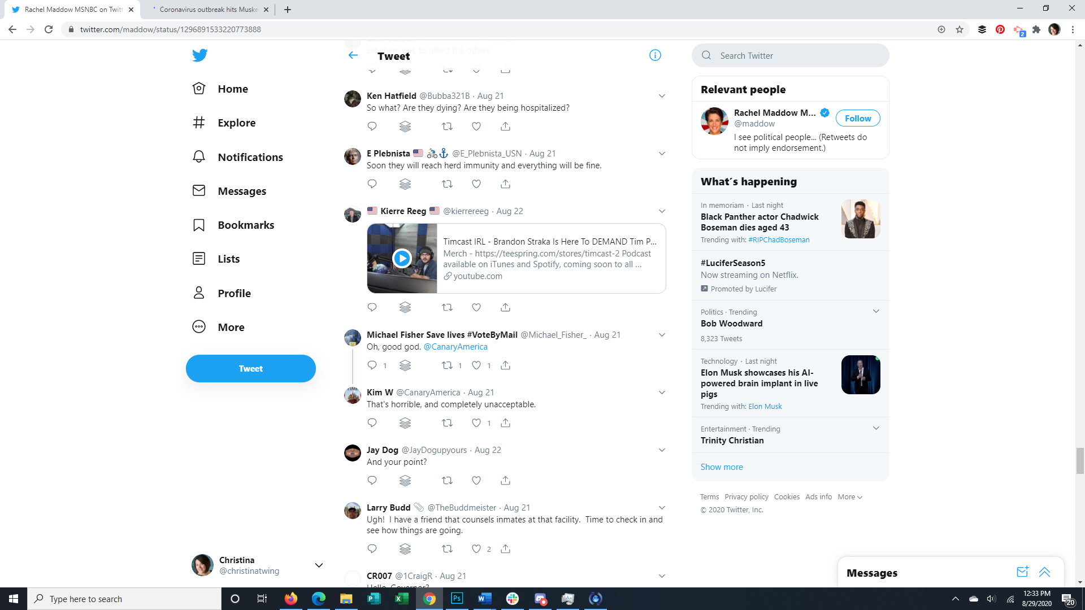Compose a new message icon

coord(1022,572)
